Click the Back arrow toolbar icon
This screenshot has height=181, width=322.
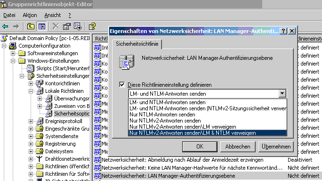click(x=5, y=26)
